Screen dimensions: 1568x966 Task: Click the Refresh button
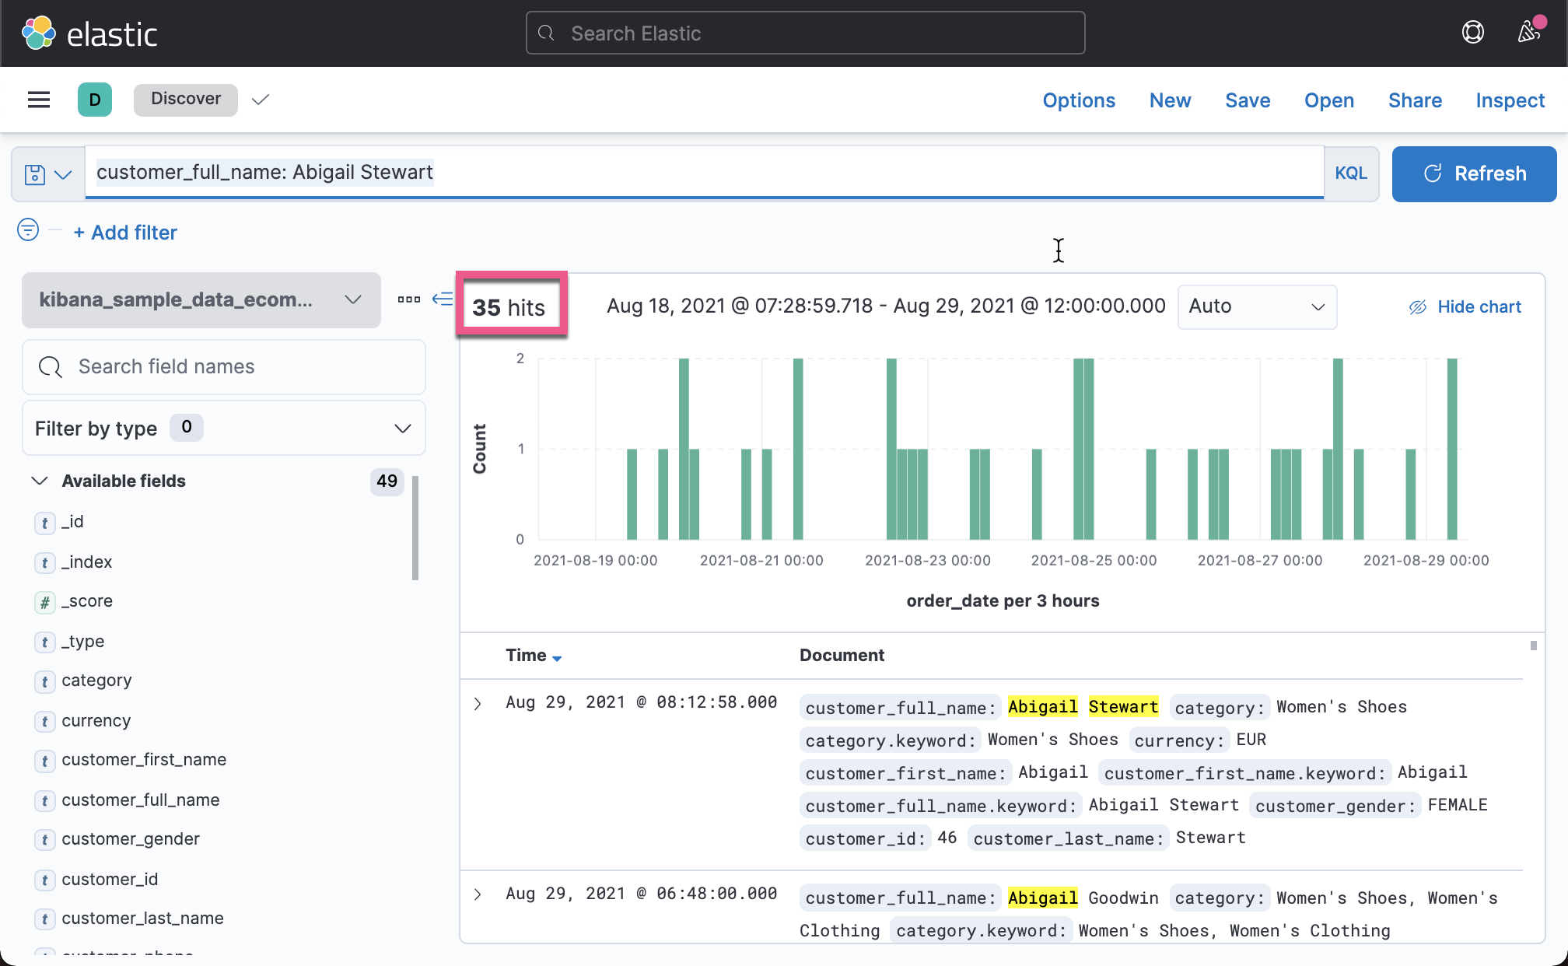[1474, 173]
